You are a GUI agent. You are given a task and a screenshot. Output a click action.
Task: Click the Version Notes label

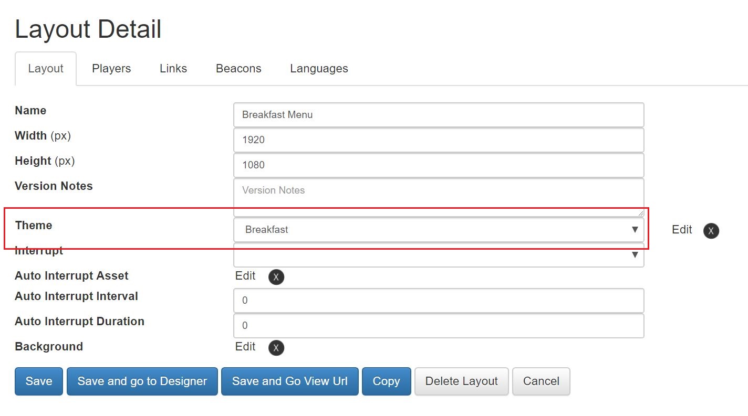[x=54, y=186]
